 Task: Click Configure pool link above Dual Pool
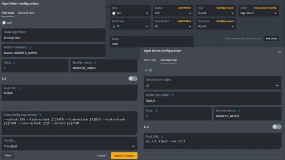tap(225, 21)
